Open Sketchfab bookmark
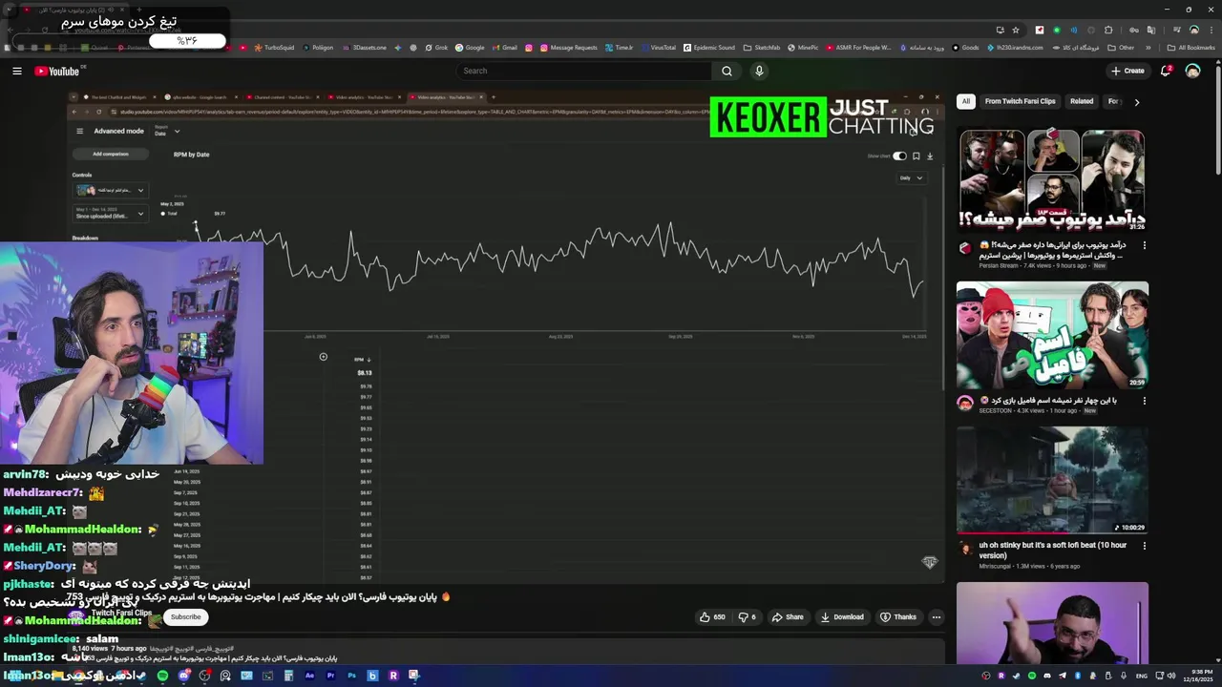Image resolution: width=1222 pixels, height=687 pixels. pyautogui.click(x=761, y=48)
